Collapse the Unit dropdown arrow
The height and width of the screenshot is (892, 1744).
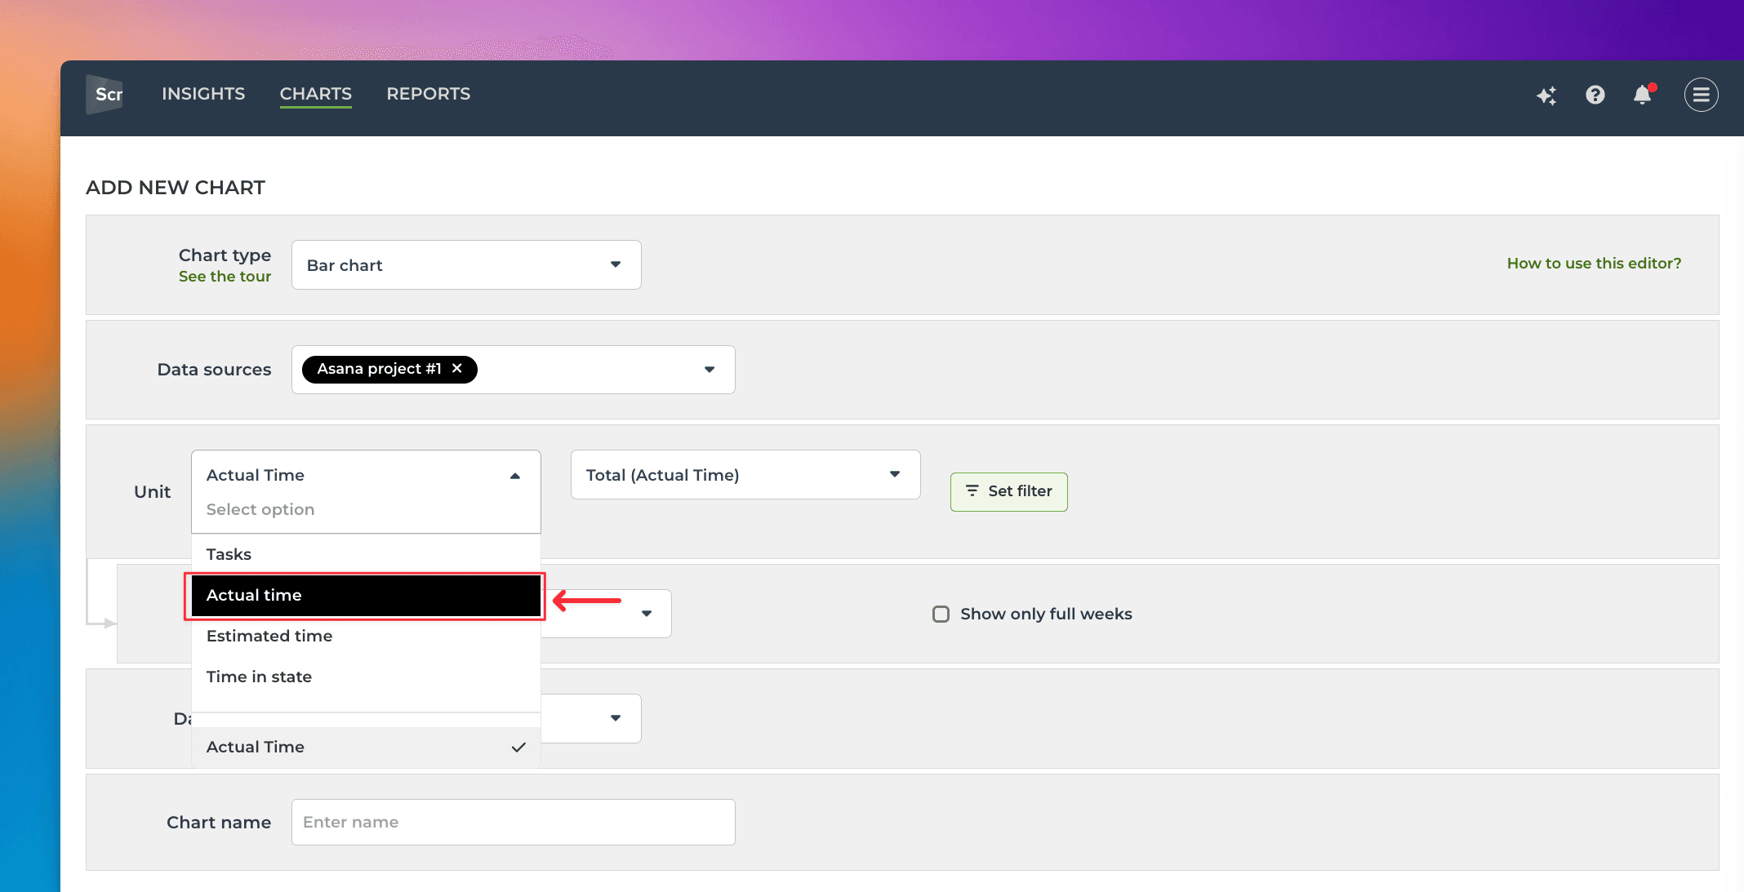pos(515,476)
